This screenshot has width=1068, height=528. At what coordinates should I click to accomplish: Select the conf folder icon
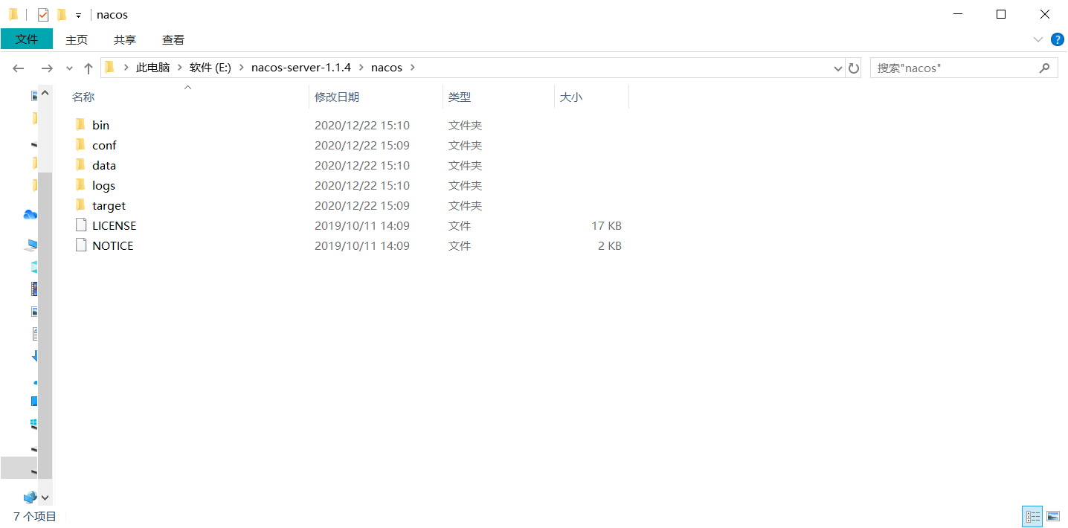coord(81,144)
